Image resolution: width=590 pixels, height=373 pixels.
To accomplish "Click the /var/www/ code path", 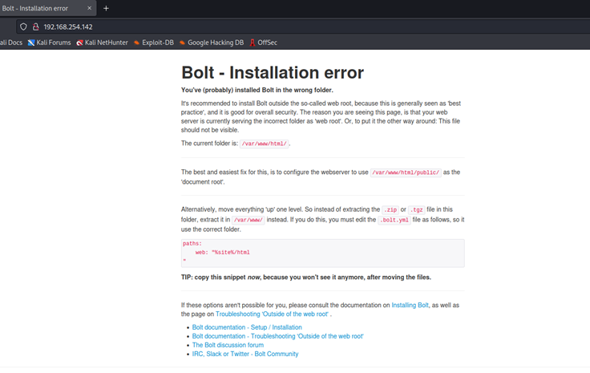I will pyautogui.click(x=249, y=220).
